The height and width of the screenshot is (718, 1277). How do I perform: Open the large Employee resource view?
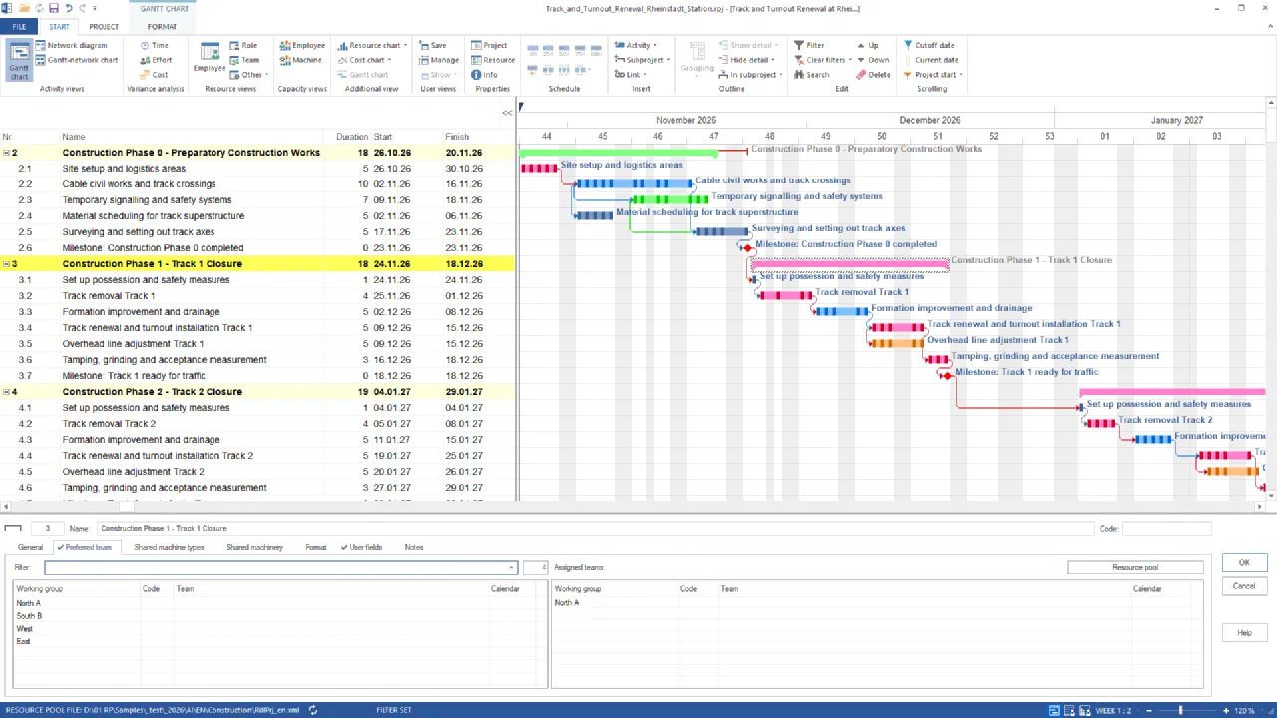tap(210, 58)
